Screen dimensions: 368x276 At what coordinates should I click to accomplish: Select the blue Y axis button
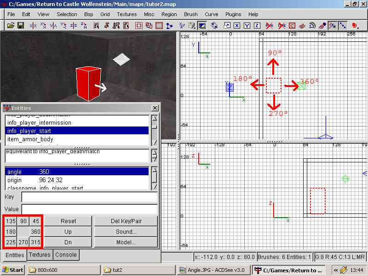coord(247,25)
